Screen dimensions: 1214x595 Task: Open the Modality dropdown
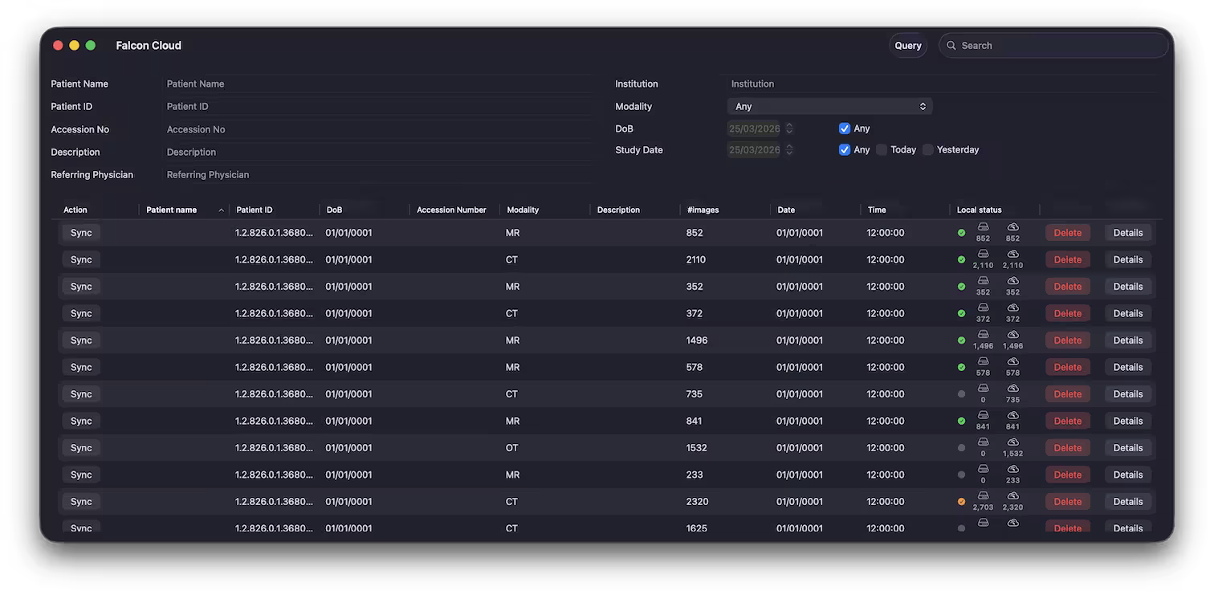click(829, 107)
